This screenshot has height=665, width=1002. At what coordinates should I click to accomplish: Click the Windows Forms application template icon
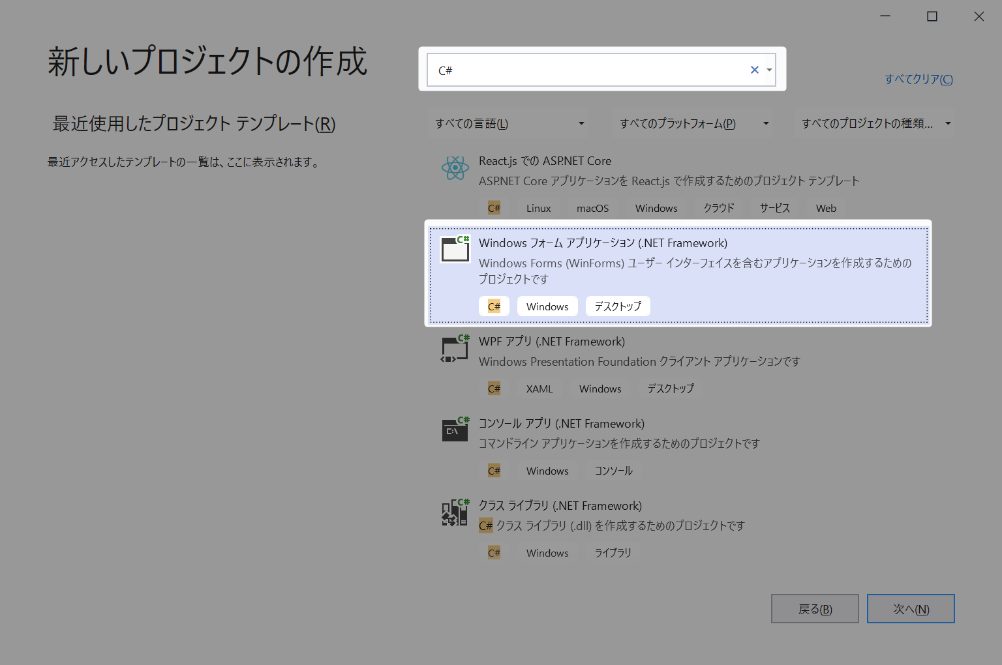point(455,249)
